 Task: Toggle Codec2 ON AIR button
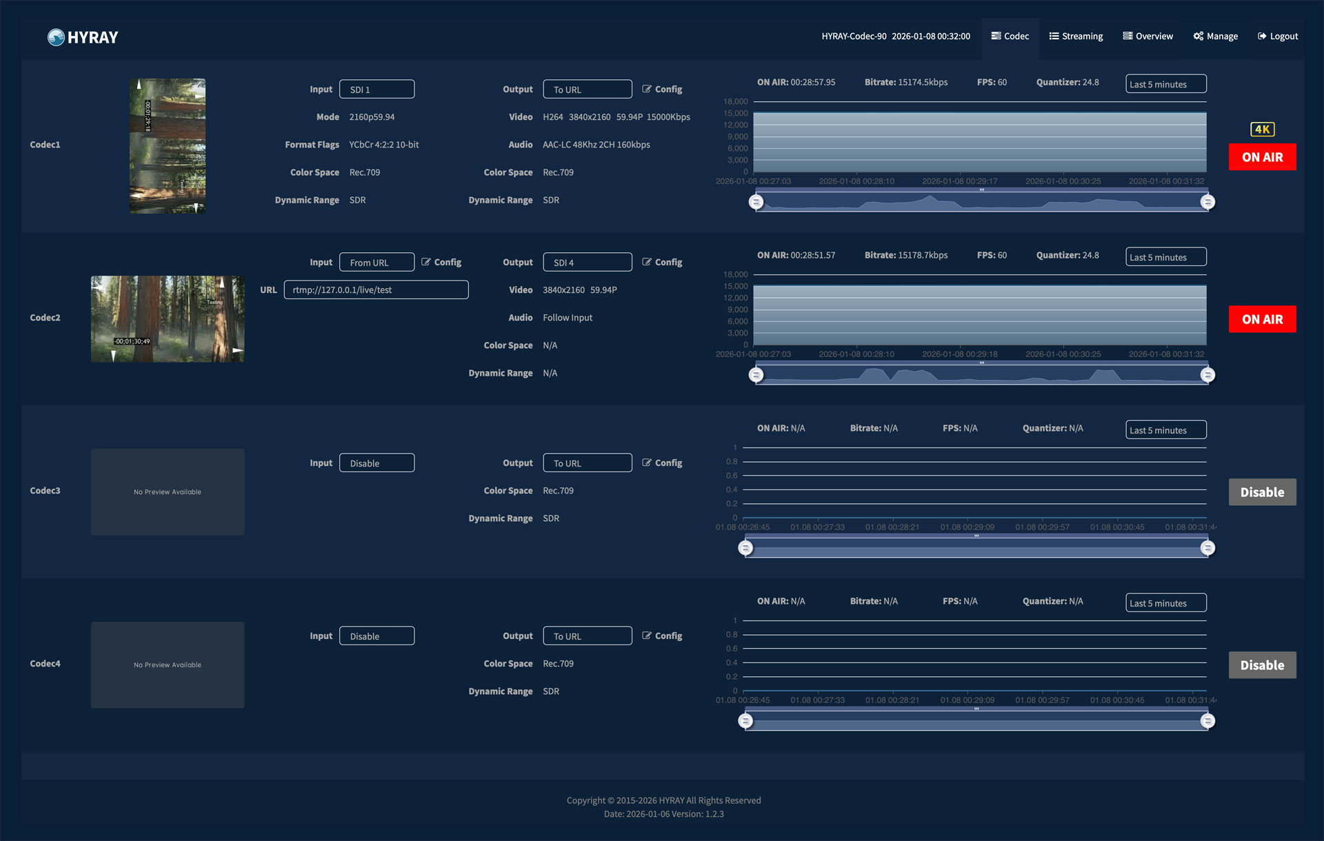point(1262,319)
